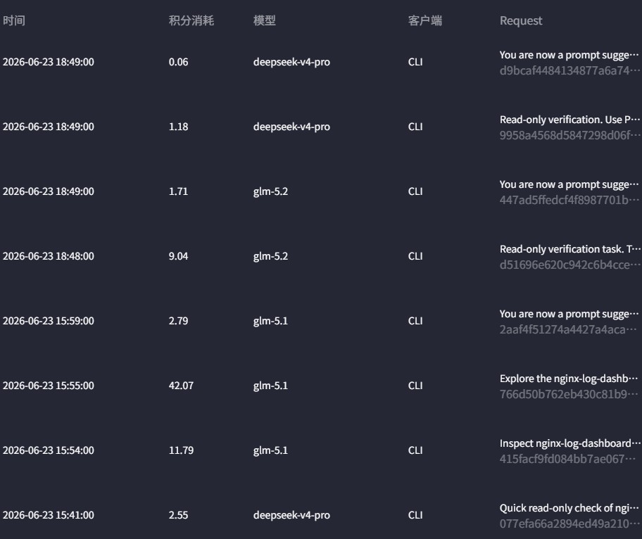The image size is (642, 539).
Task: Select the 2026-06-23 18:48:00 timestamp cell
Action: click(49, 256)
